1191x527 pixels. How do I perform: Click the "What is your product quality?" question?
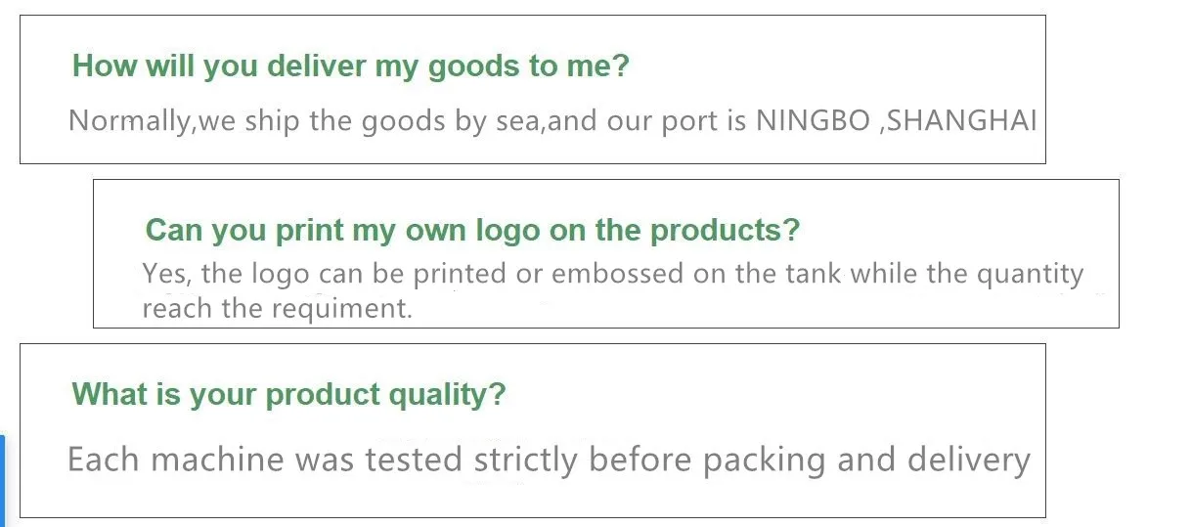coord(289,395)
